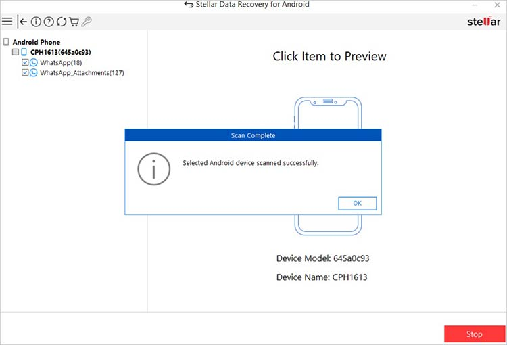Click the WhatsApp_Attachments item icon
The height and width of the screenshot is (345, 507).
point(34,72)
